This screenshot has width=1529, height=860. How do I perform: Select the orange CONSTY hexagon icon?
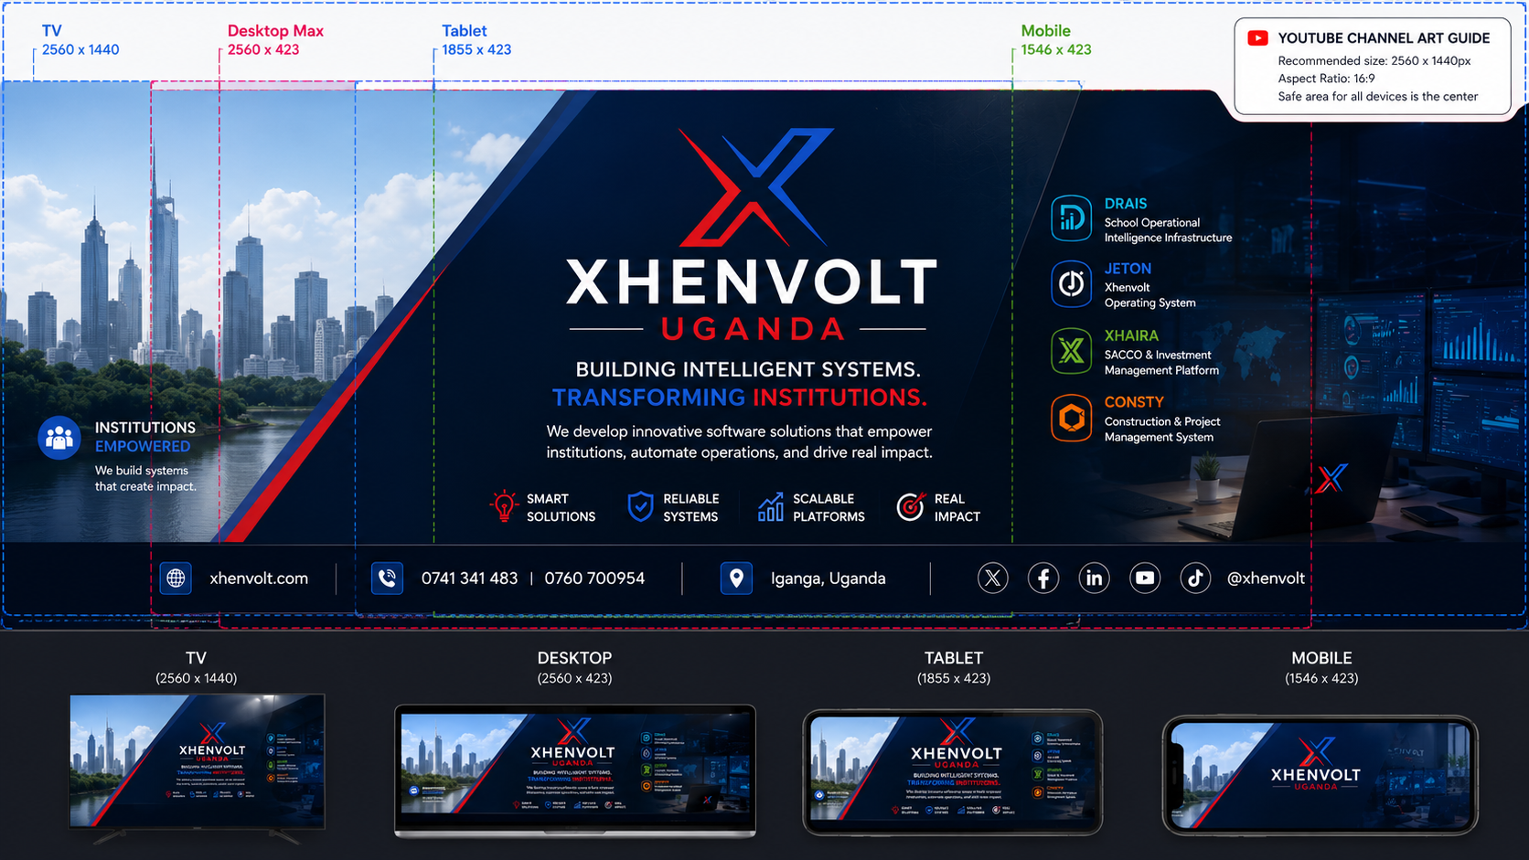1071,419
